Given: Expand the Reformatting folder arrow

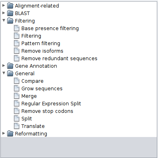Looking at the screenshot, I should click(4, 133).
